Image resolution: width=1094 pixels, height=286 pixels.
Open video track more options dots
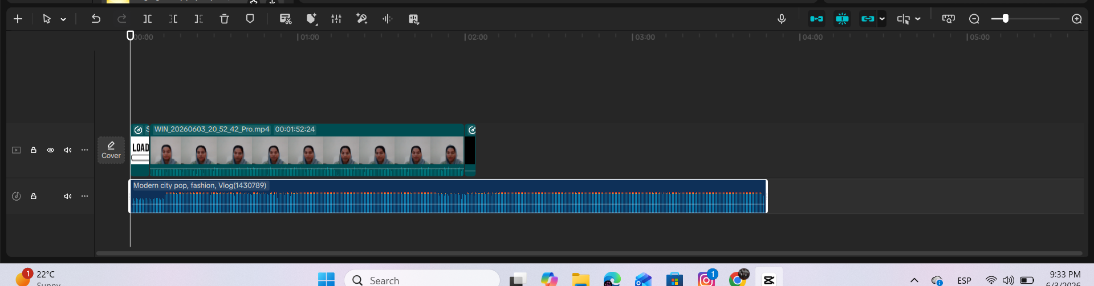coord(85,150)
